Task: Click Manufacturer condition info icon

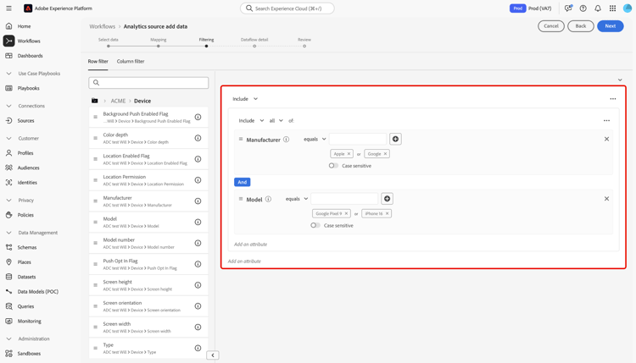Action: click(x=287, y=140)
